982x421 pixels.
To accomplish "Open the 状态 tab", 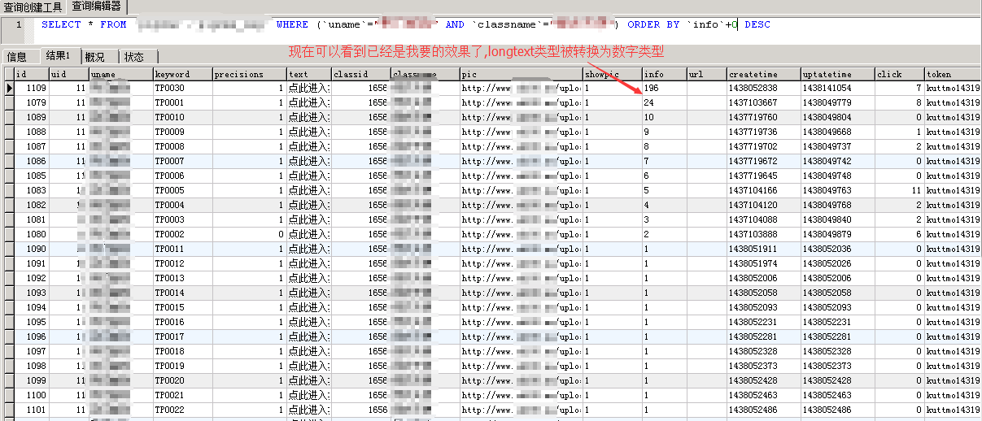I will pos(134,57).
